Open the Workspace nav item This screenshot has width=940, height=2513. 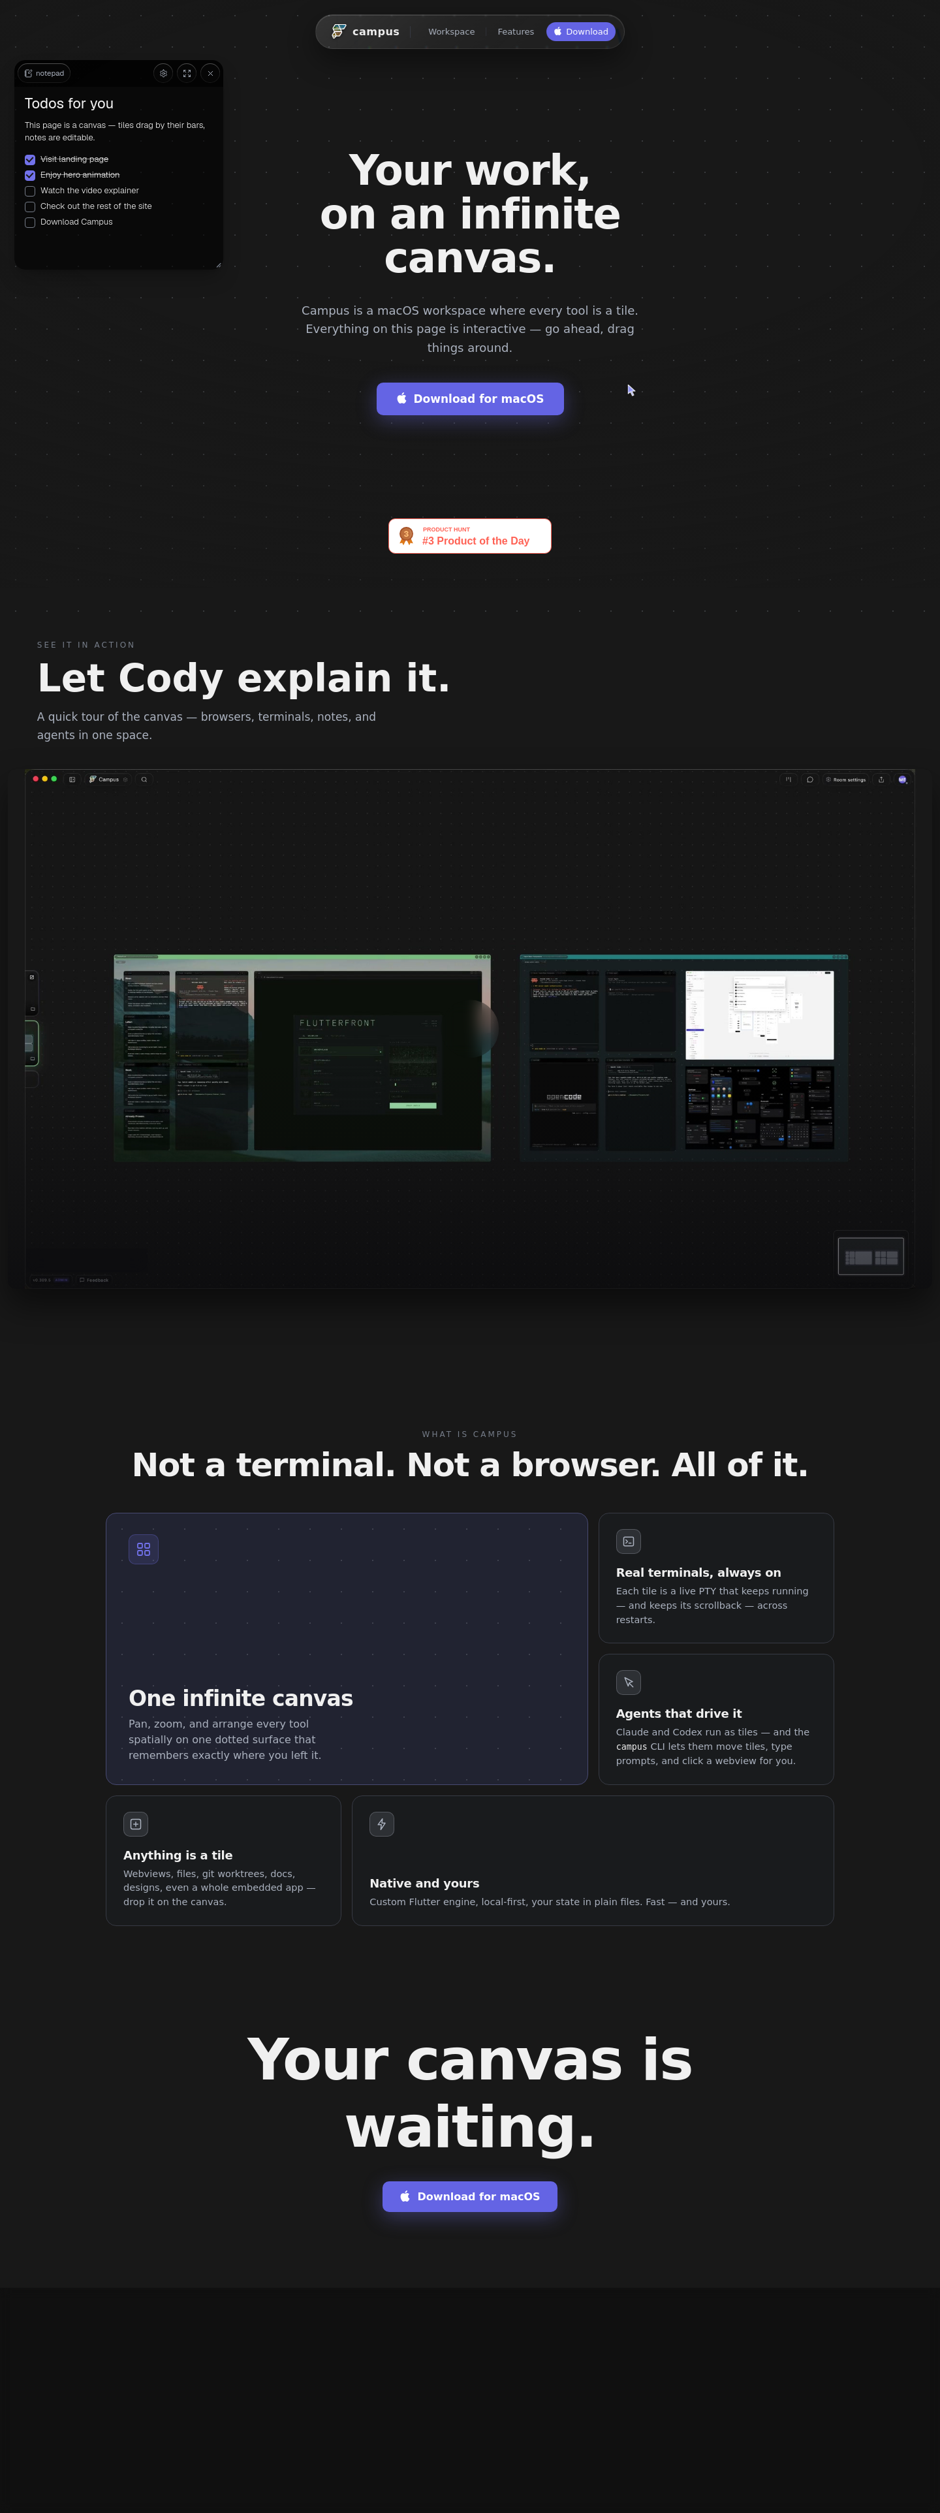coord(452,32)
